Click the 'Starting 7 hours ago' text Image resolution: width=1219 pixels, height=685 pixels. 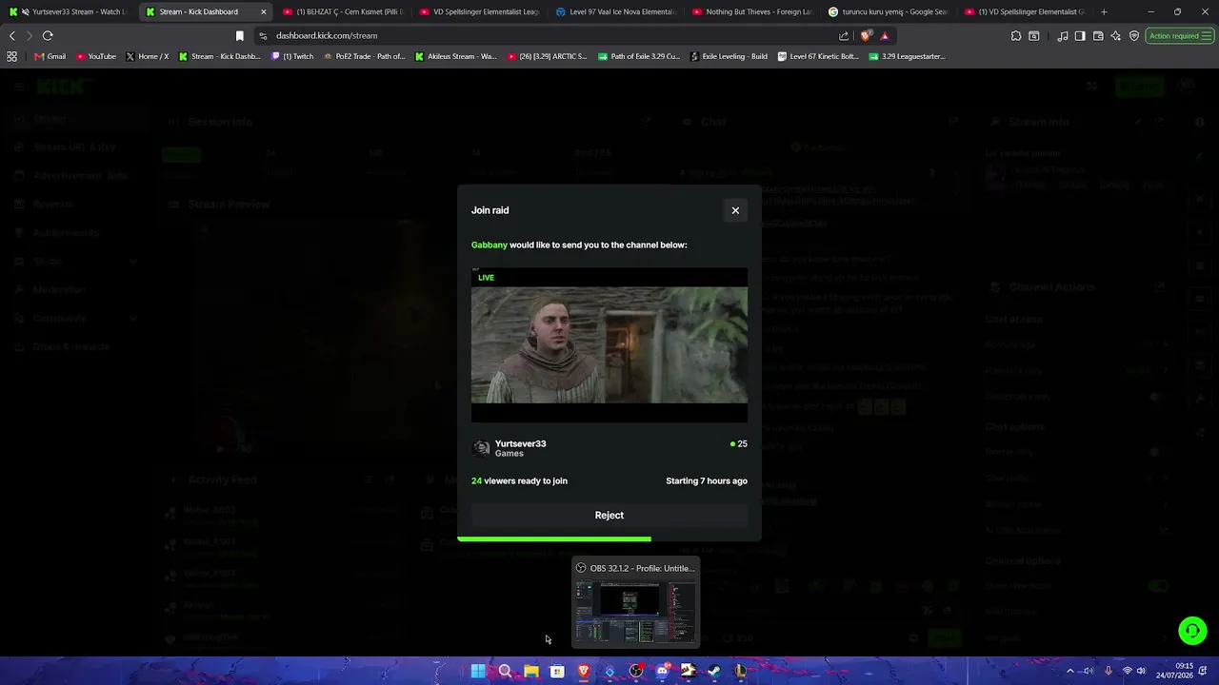707,481
